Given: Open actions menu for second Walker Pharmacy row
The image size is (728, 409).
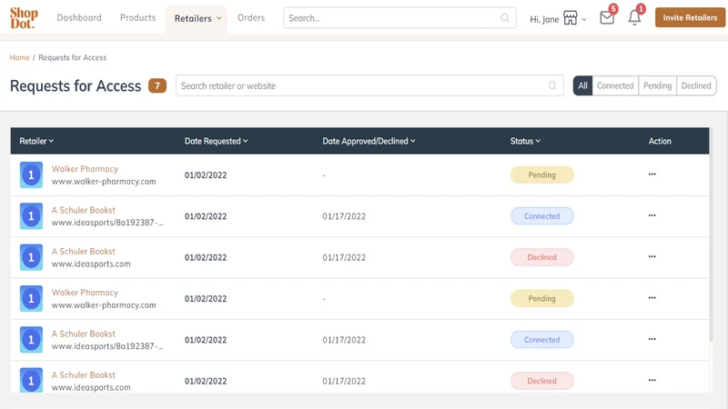Looking at the screenshot, I should 652,298.
